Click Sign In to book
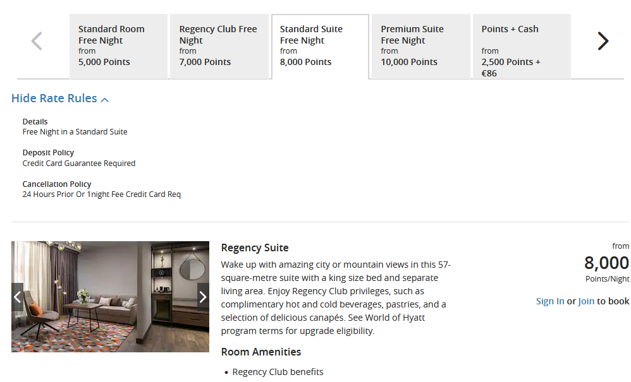Viewport: 631px width, 382px height. (550, 301)
